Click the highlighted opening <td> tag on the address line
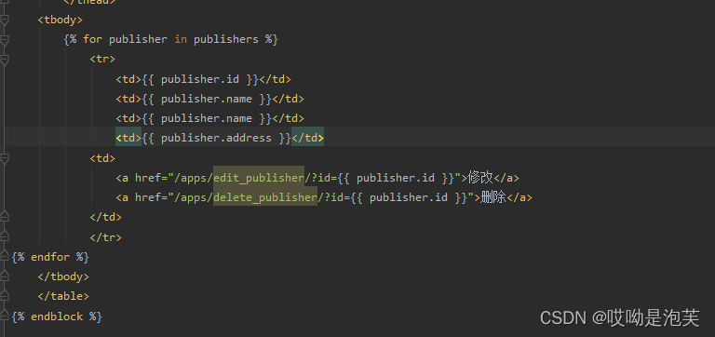The width and height of the screenshot is (715, 337). point(128,138)
